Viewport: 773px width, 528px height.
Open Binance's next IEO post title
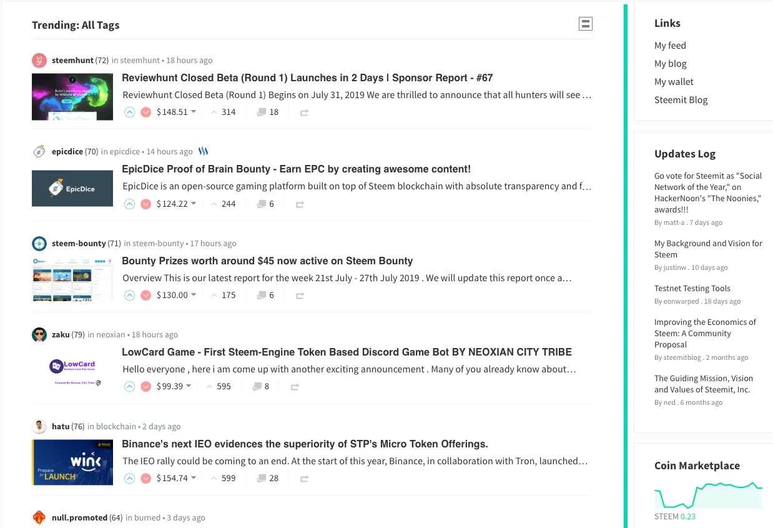click(x=305, y=444)
